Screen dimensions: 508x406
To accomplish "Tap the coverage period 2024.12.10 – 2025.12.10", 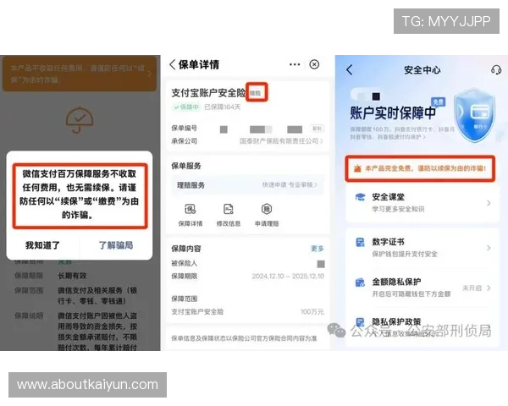I will (288, 277).
